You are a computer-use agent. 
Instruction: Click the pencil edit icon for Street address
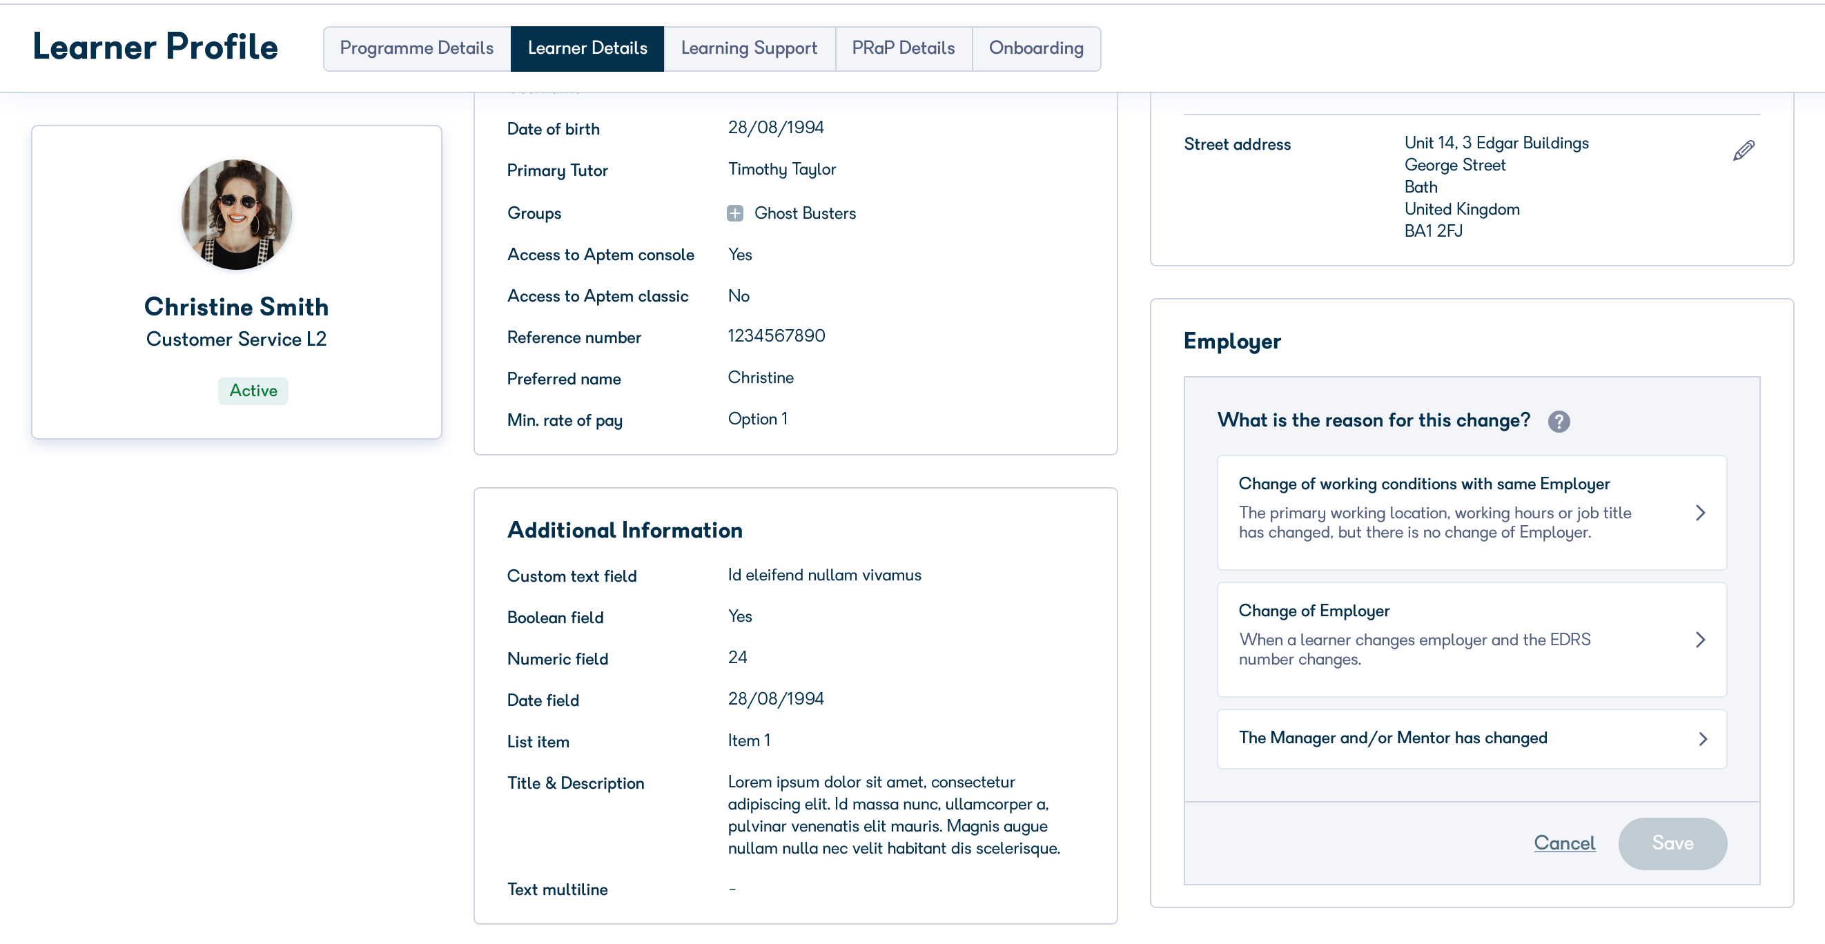pyautogui.click(x=1744, y=150)
